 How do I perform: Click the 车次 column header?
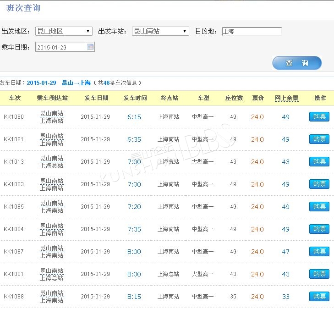[x=15, y=98]
